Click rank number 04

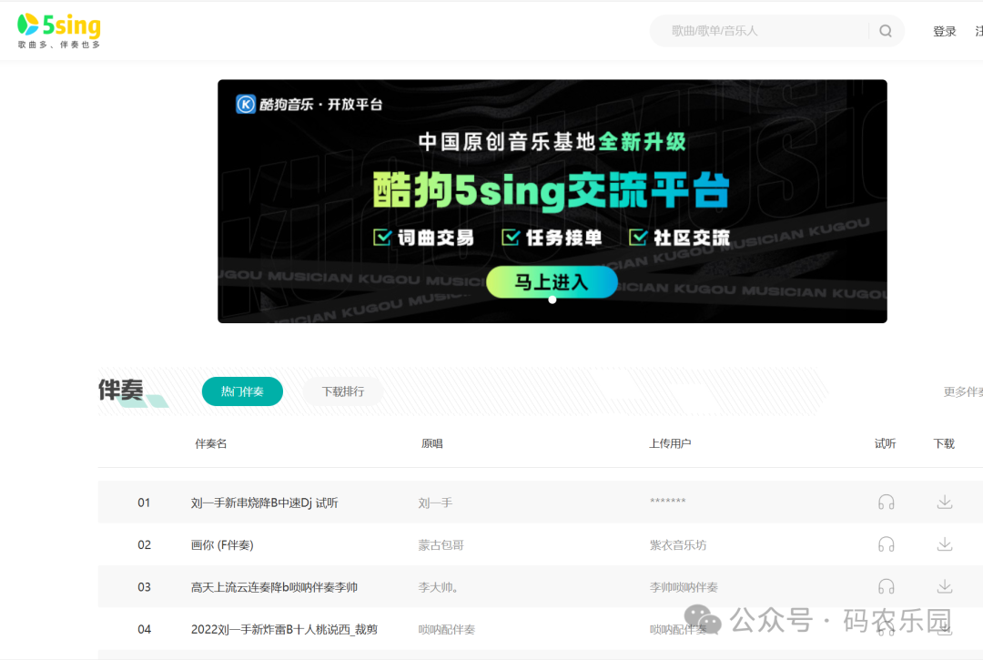pyautogui.click(x=144, y=629)
